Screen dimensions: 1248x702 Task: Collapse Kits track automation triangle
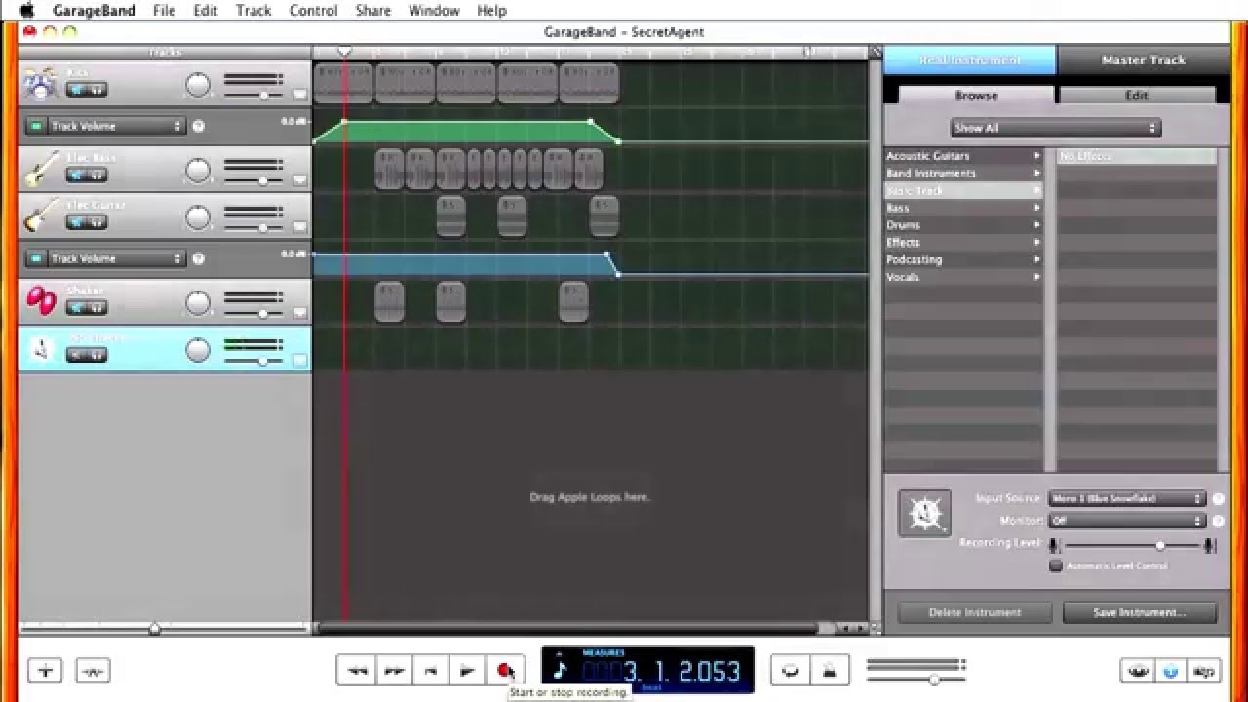click(300, 96)
